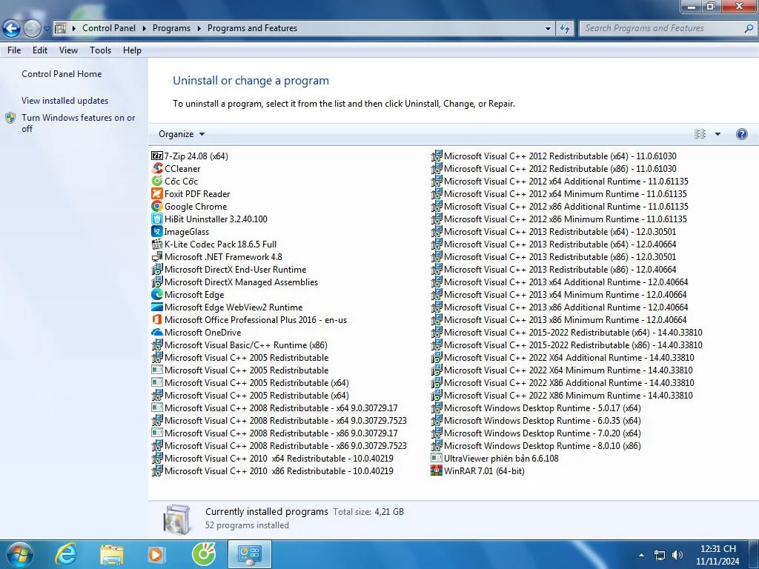Click the 7-Zip 24.08 program icon
The image size is (759, 569).
click(x=157, y=156)
